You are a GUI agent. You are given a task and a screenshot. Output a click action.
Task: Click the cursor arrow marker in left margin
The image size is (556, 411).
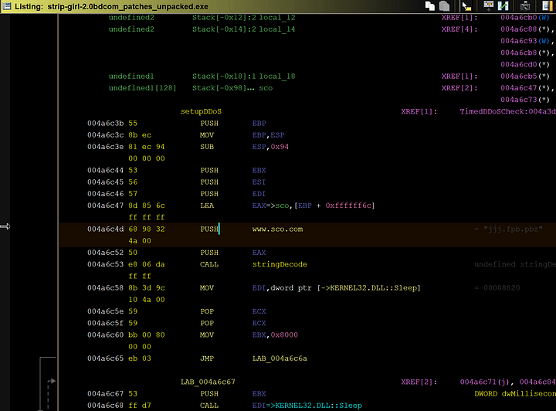(5, 226)
